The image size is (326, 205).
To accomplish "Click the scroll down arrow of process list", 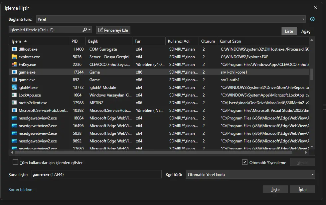I will click(x=312, y=147).
